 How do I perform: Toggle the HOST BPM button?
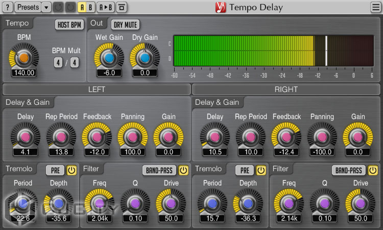pyautogui.click(x=69, y=25)
